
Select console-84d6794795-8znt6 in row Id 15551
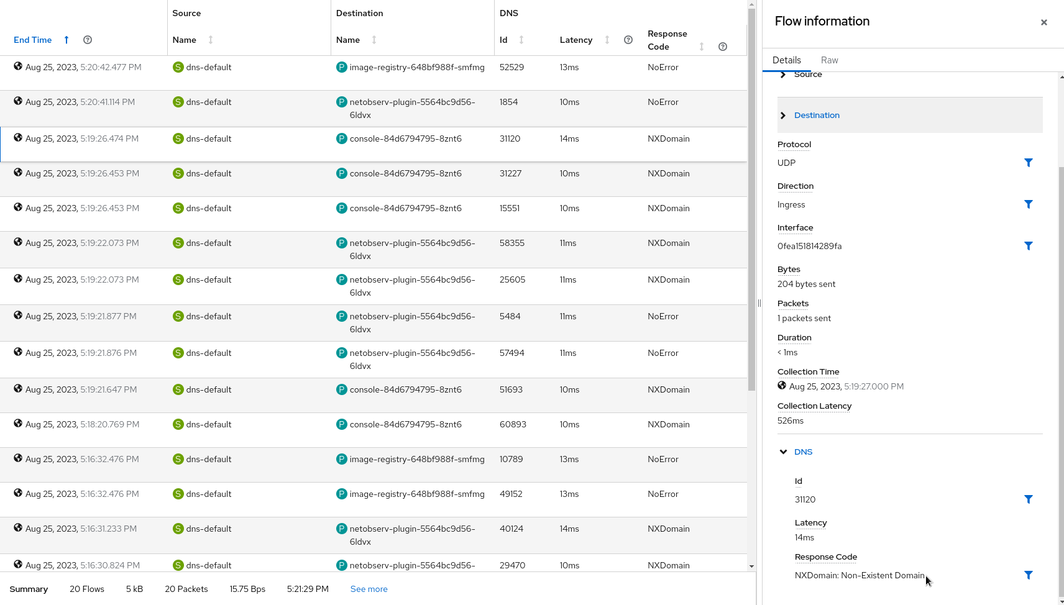405,208
